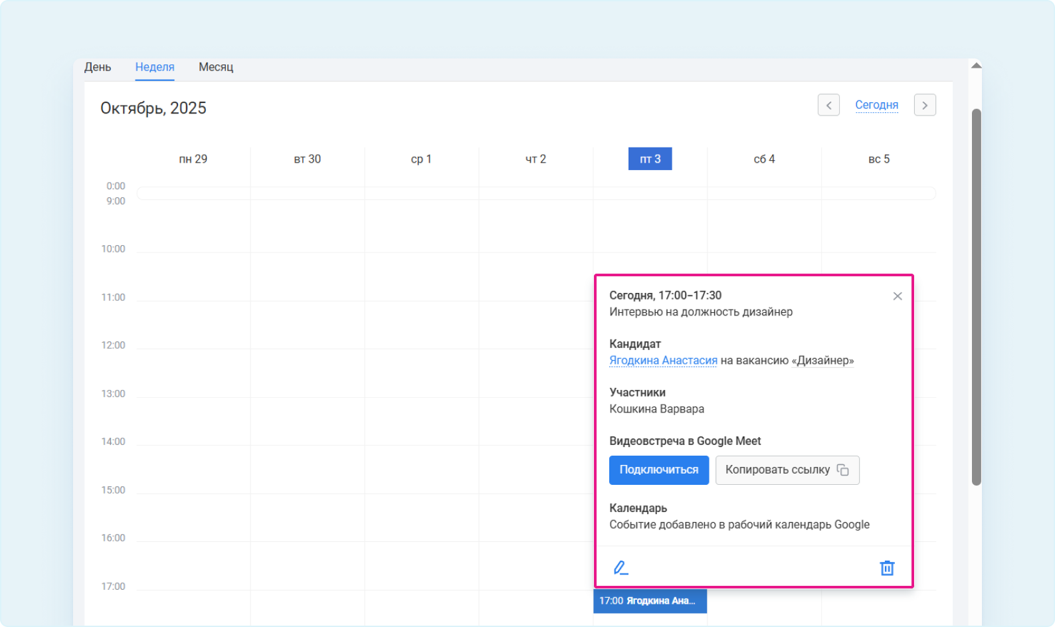Open candidate Ягодкина Анастасия link
The width and height of the screenshot is (1055, 627).
click(x=663, y=361)
